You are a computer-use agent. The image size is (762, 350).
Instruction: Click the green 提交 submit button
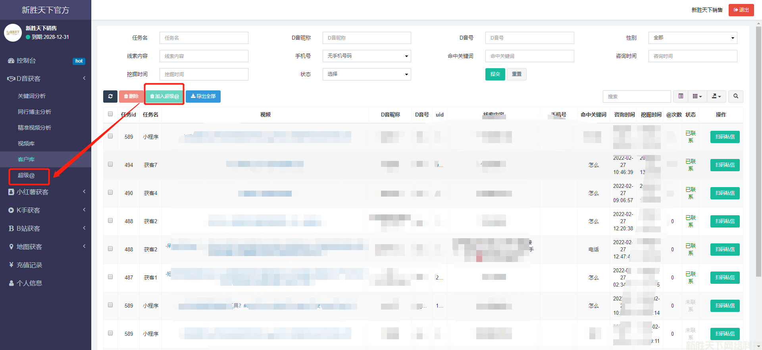click(x=495, y=74)
